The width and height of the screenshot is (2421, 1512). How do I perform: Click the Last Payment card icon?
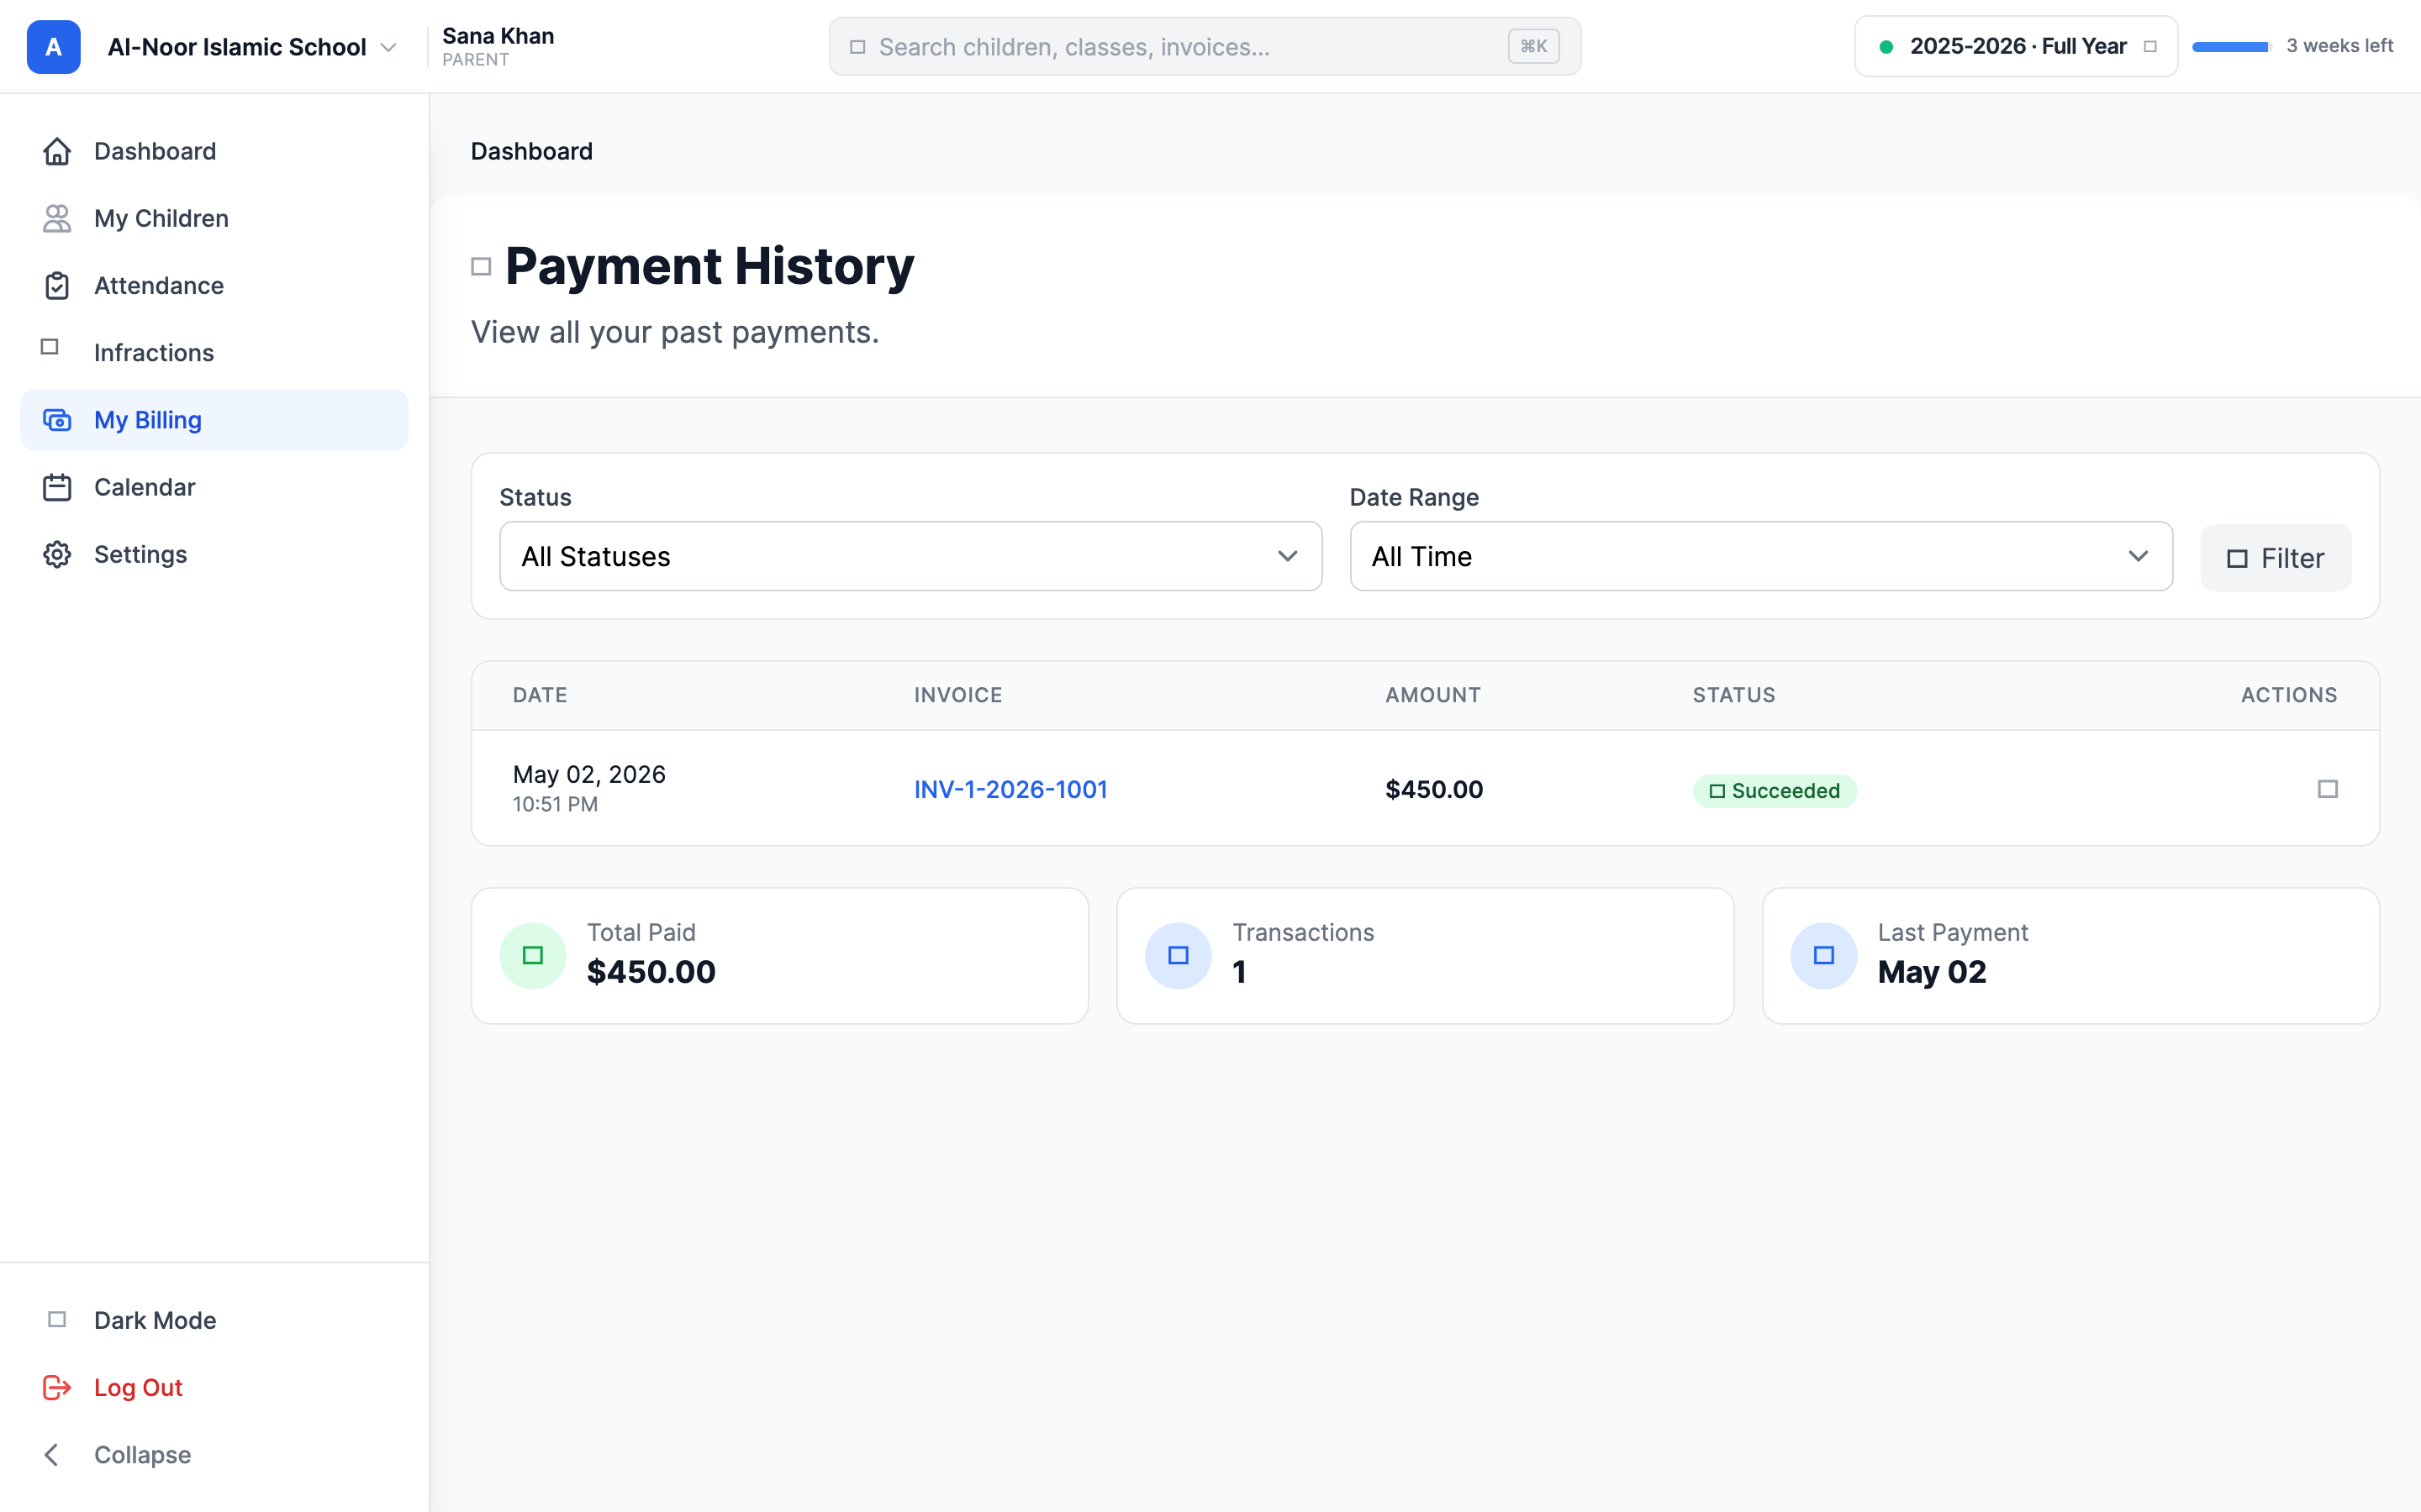point(1824,955)
